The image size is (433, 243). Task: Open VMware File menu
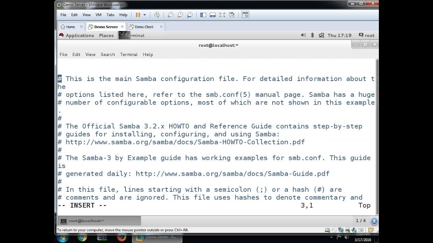[63, 15]
